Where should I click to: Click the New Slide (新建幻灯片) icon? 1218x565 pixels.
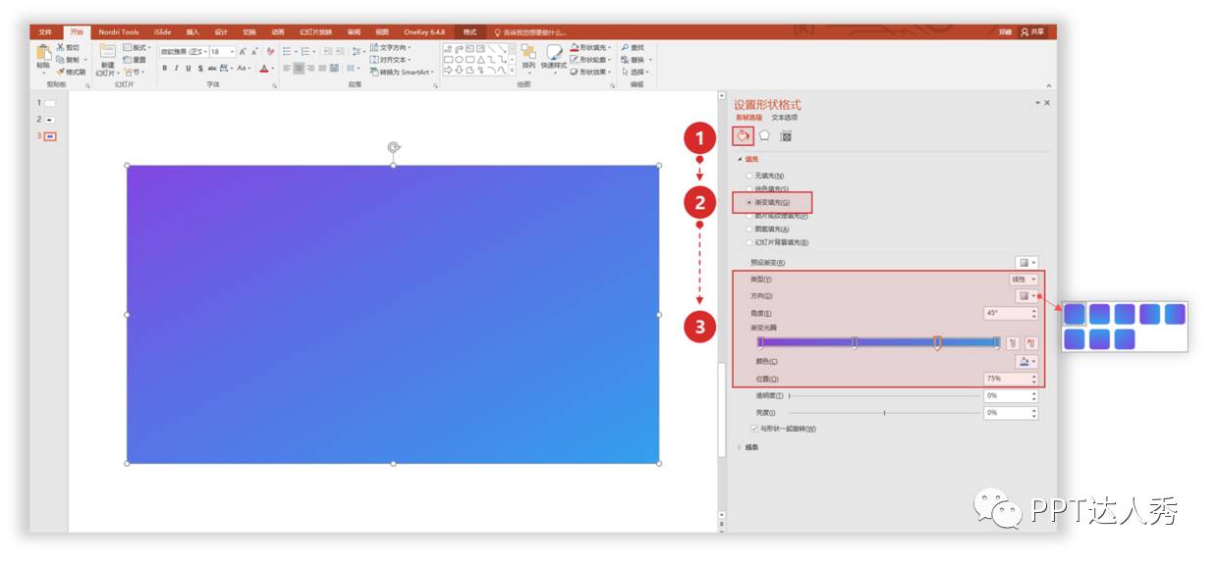[107, 52]
